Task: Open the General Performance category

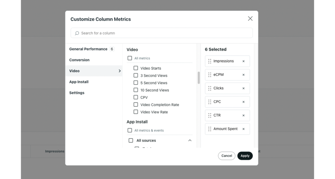Action: pos(88,49)
